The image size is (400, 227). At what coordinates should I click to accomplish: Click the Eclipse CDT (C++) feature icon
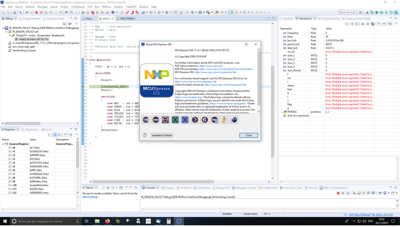146,120
